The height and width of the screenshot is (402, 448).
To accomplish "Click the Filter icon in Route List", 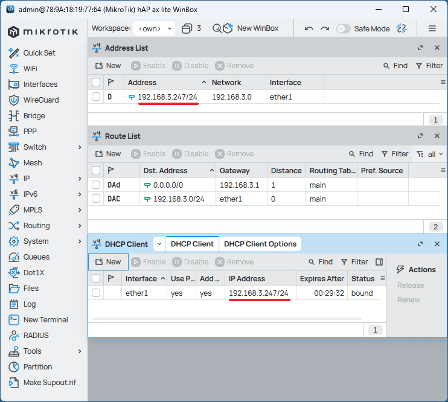I will 395,154.
